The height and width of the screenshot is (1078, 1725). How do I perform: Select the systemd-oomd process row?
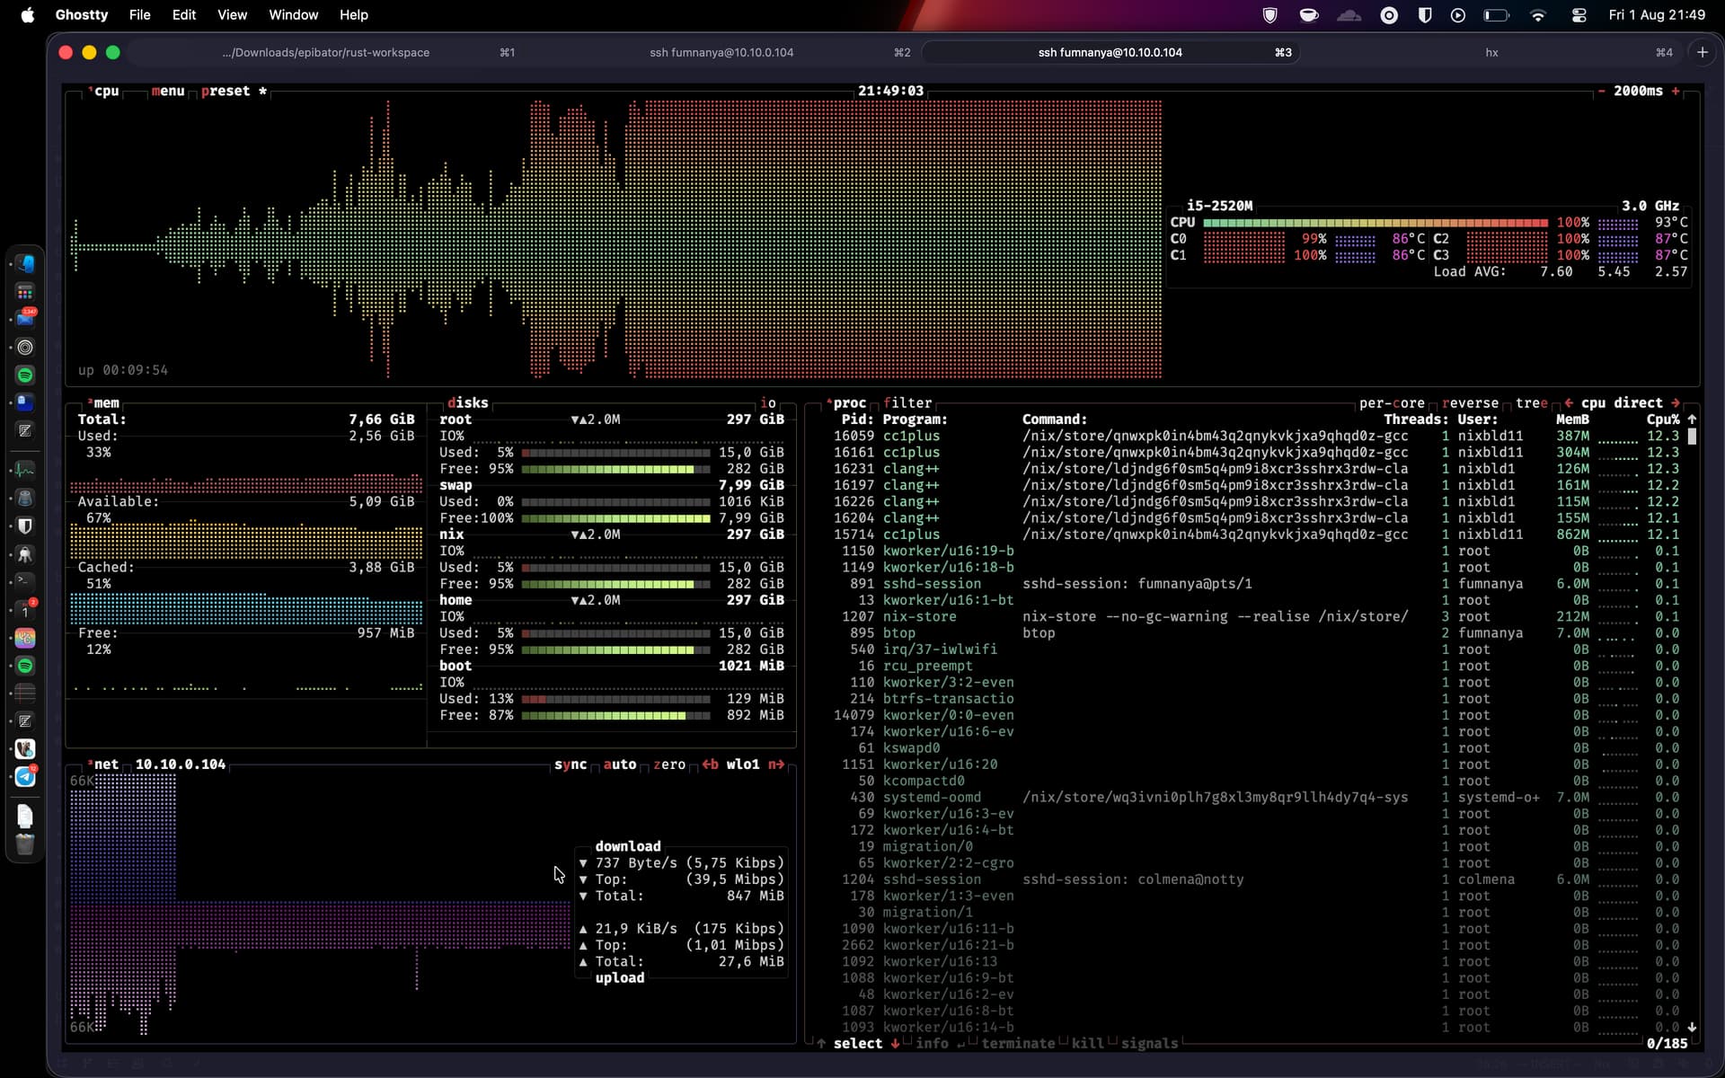1256,797
